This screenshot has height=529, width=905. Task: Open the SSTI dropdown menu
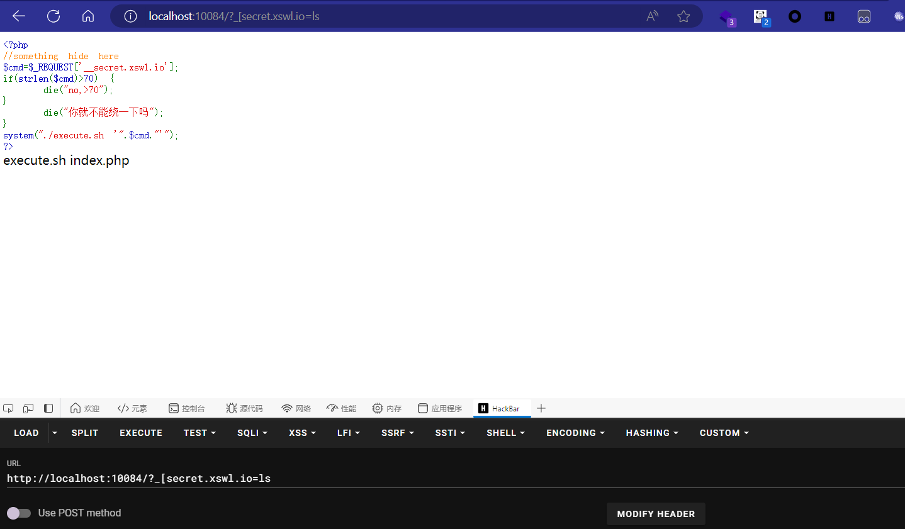click(x=450, y=433)
